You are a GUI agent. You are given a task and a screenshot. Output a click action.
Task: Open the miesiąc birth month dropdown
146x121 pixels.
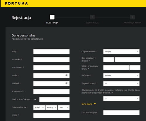click(x=51, y=107)
